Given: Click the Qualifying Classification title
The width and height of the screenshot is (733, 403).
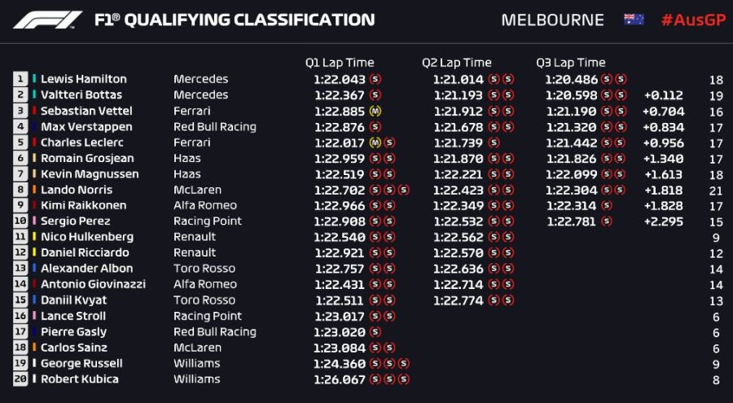Looking at the screenshot, I should (x=235, y=20).
